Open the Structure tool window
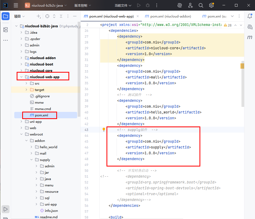The height and width of the screenshot is (219, 255). (6, 30)
